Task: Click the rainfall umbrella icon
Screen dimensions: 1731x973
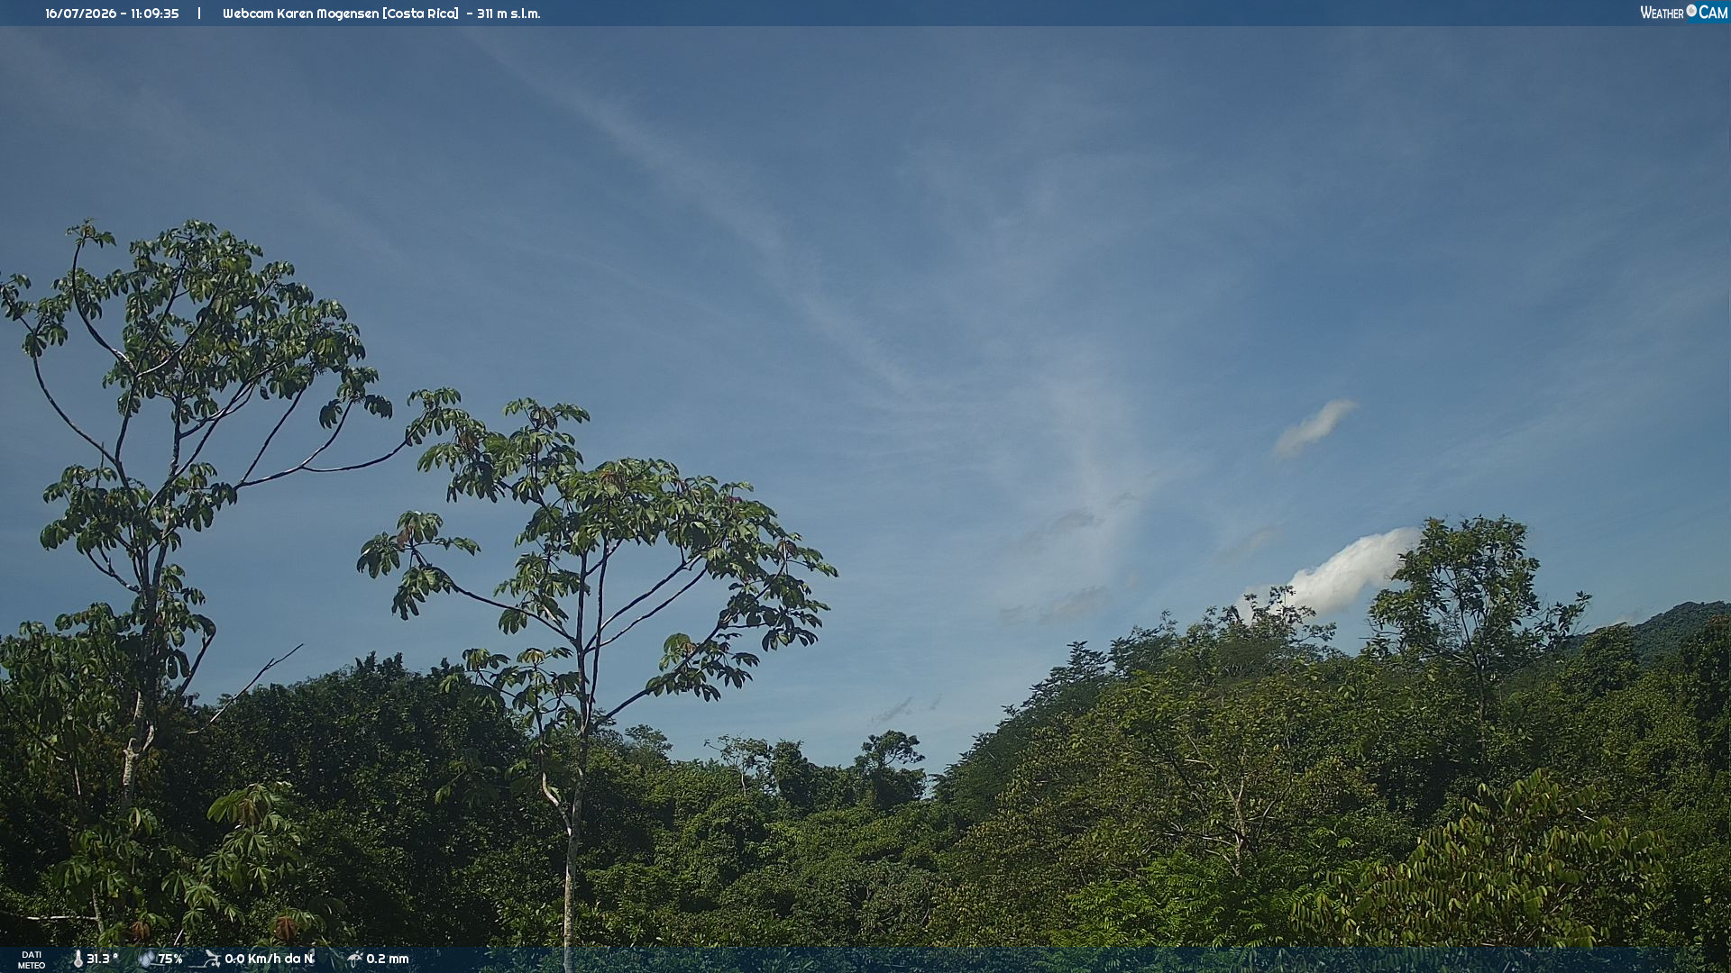Action: 355,959
